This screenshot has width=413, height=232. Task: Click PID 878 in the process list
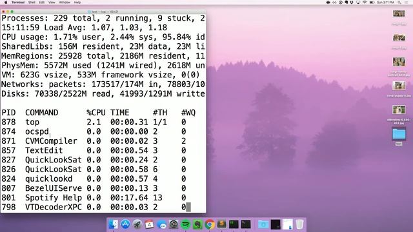[x=8, y=122]
